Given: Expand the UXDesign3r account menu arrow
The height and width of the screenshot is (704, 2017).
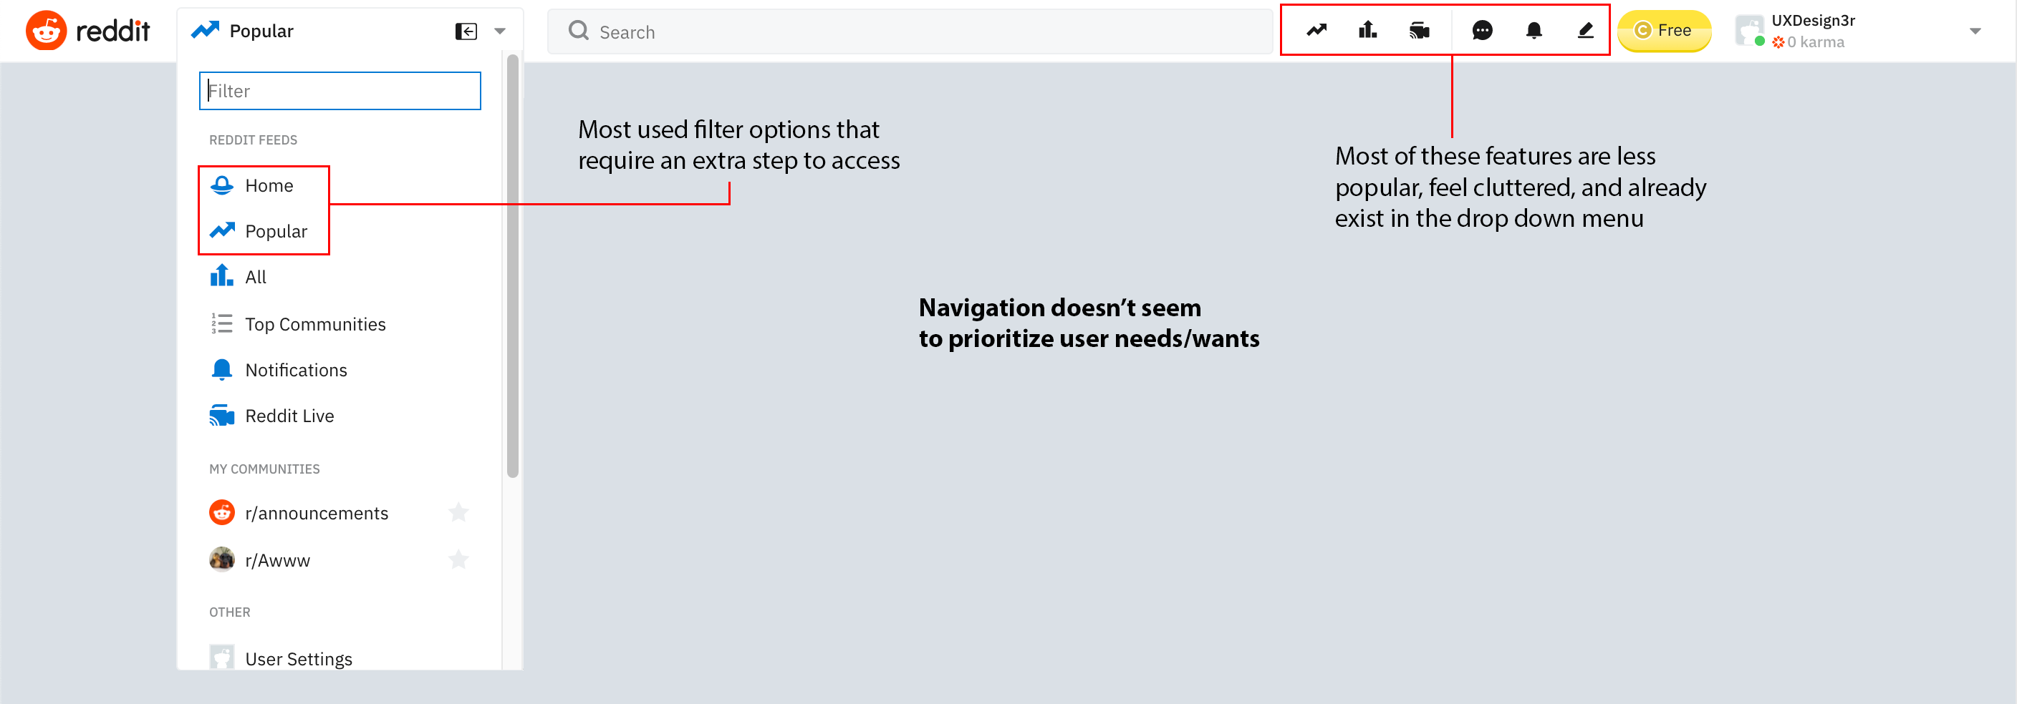Looking at the screenshot, I should pos(1975,31).
